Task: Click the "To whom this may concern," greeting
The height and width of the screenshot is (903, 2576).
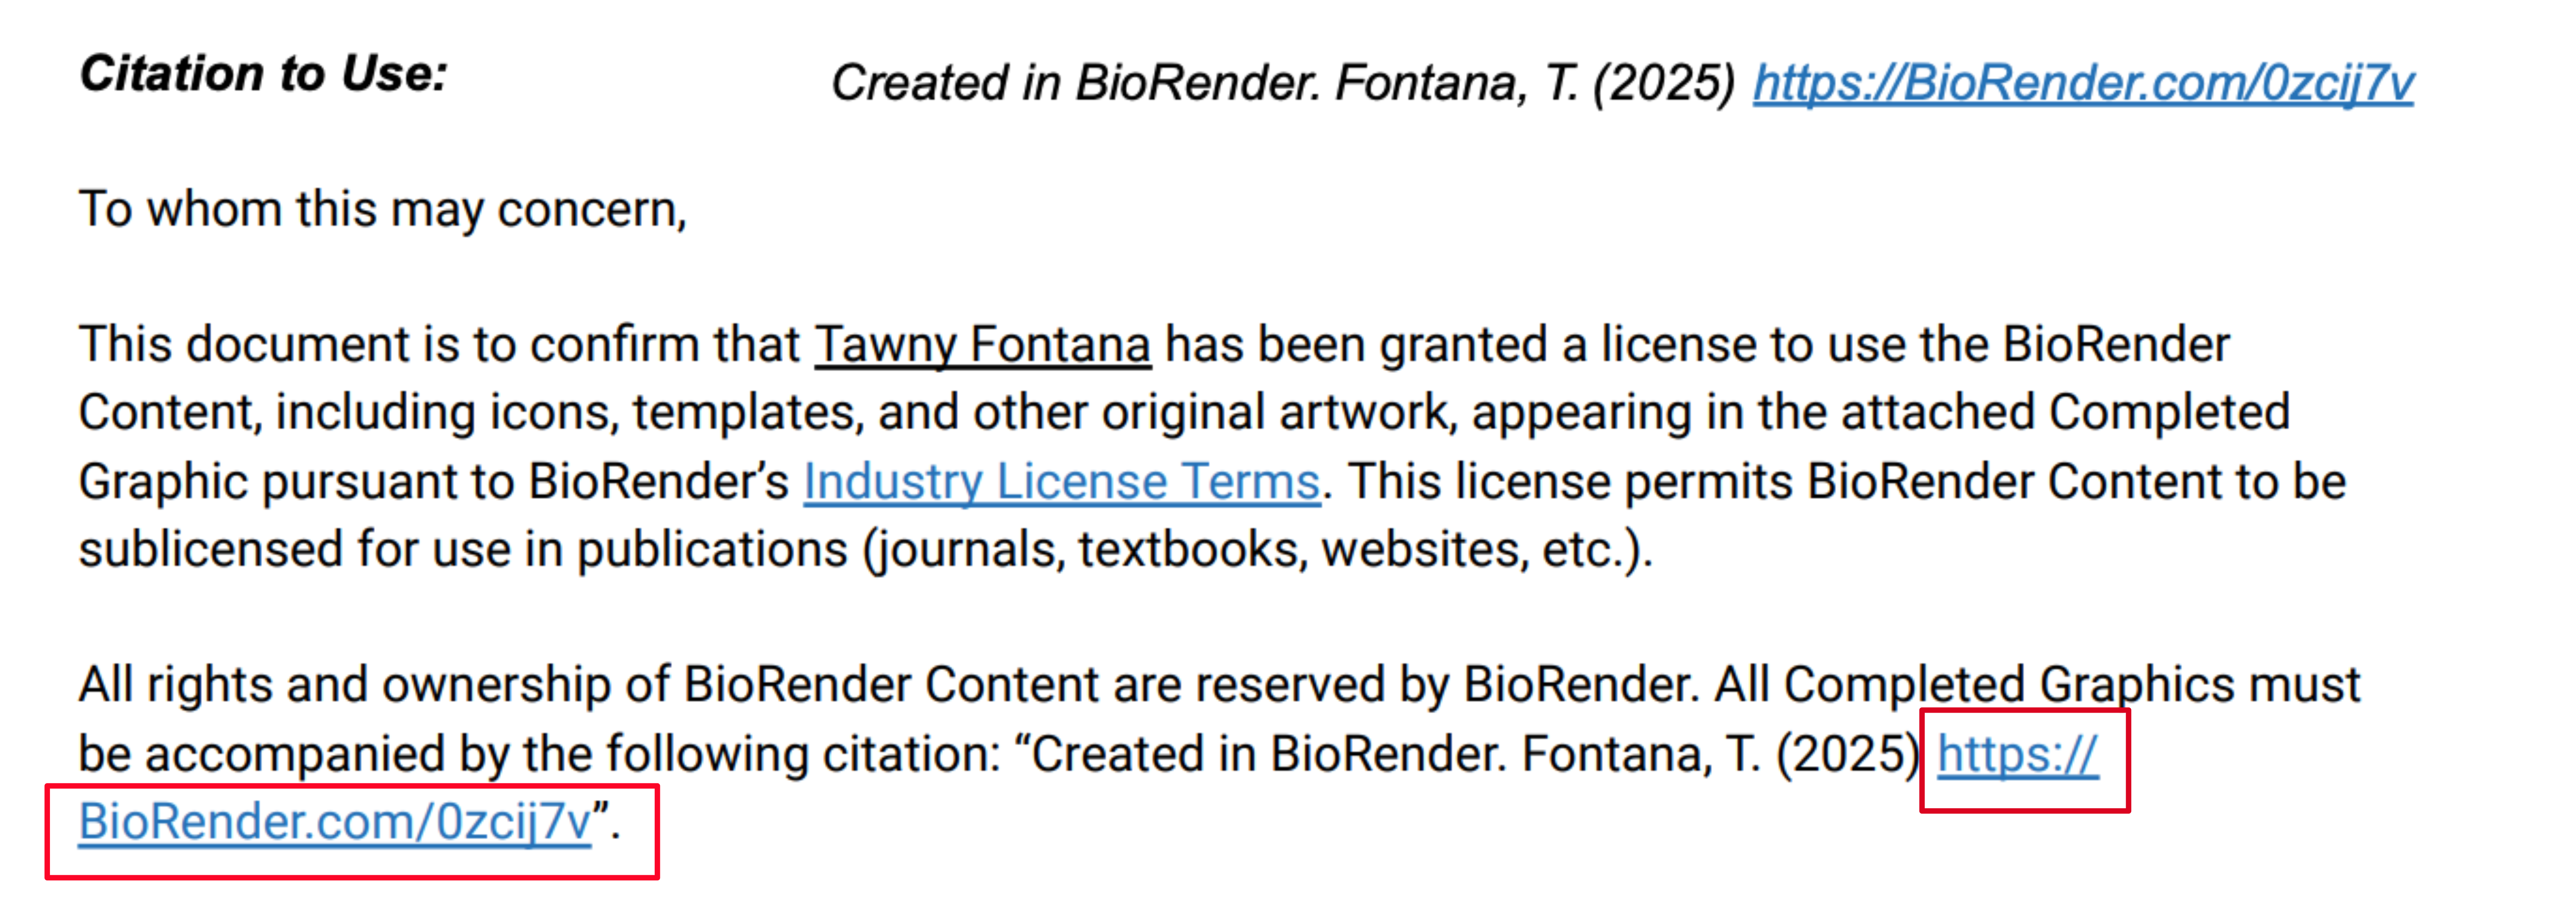Action: click(x=382, y=210)
